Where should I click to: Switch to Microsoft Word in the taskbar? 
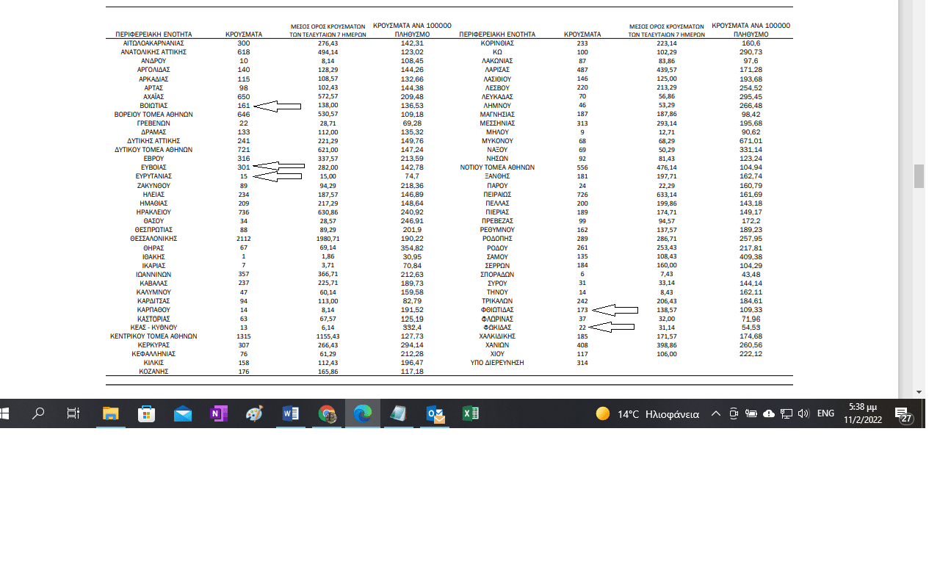(x=291, y=414)
